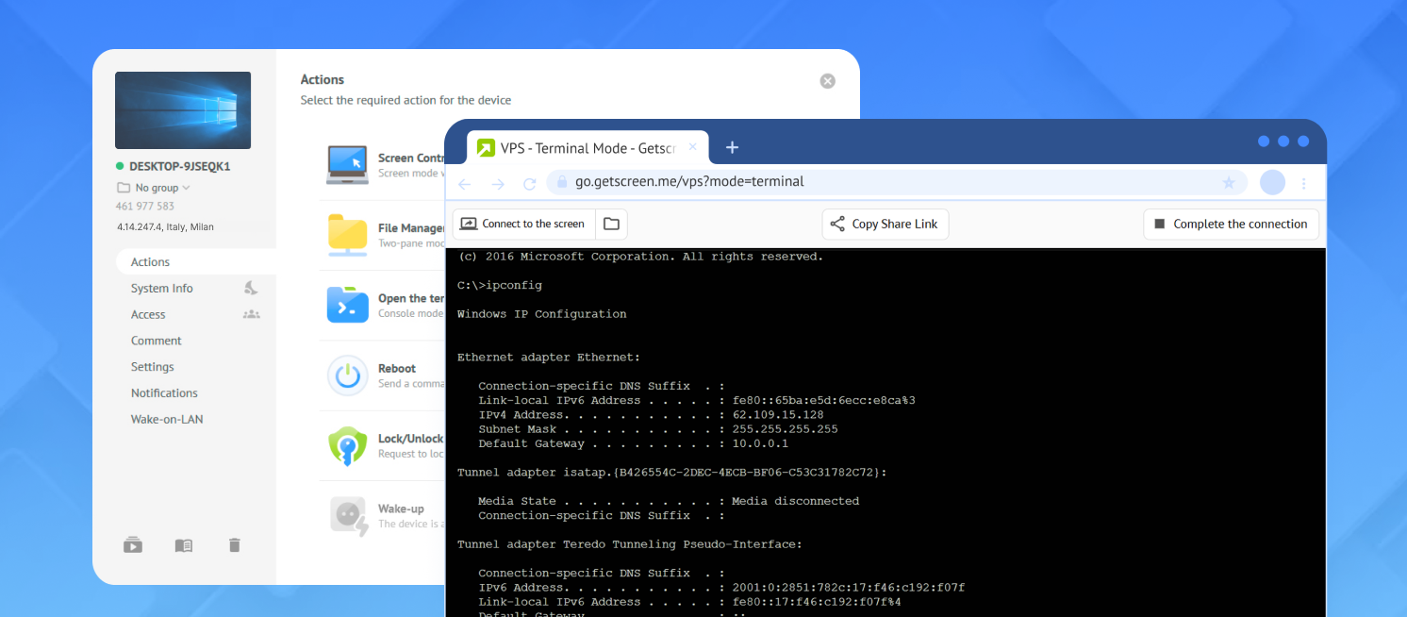Image resolution: width=1407 pixels, height=617 pixels.
Task: Close the Actions panel with X icon
Action: [828, 81]
